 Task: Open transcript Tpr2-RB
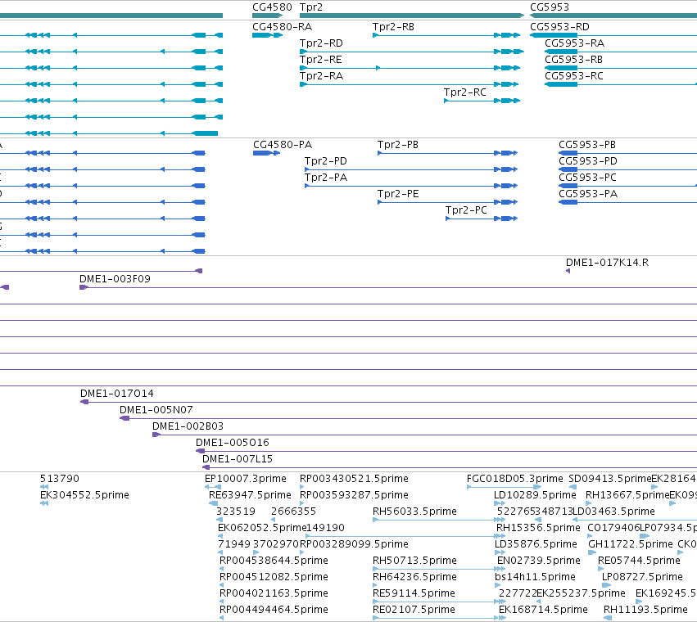pos(393,27)
